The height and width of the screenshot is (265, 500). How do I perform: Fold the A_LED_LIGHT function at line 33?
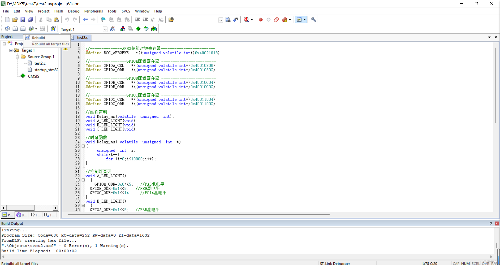tap(83, 180)
